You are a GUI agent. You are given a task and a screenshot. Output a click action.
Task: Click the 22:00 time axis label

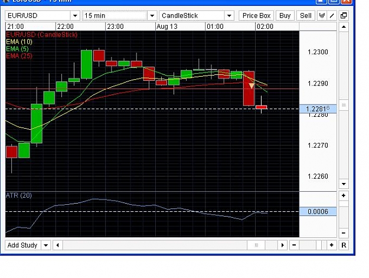click(x=65, y=27)
